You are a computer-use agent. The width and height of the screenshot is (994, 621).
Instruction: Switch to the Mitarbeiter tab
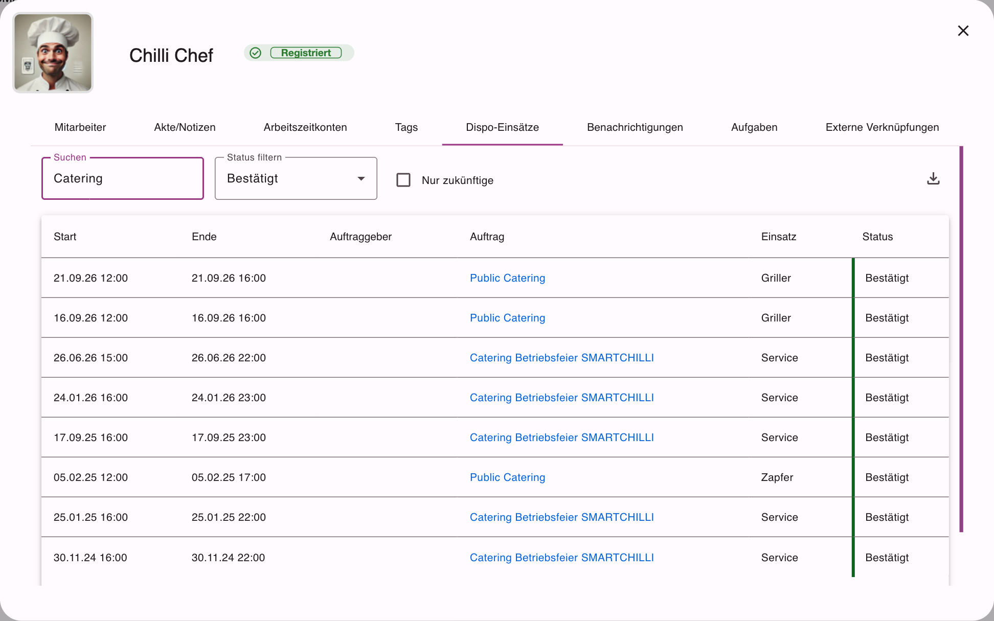click(x=80, y=127)
